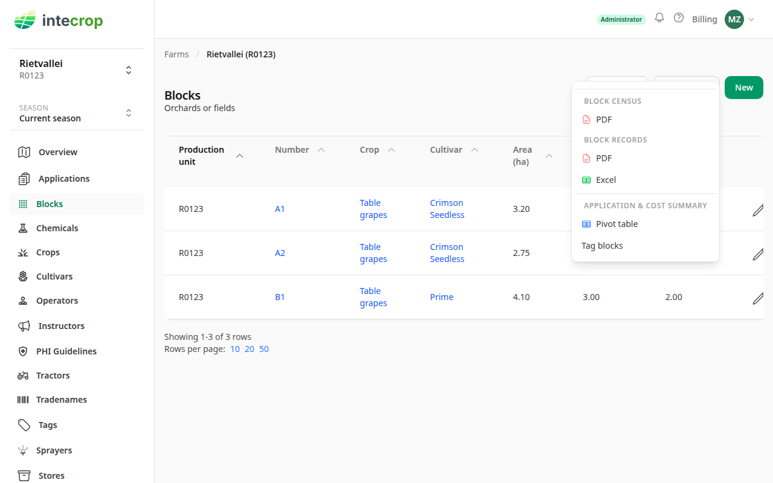Set rows per page to 20
Image resolution: width=773 pixels, height=483 pixels.
coord(249,349)
